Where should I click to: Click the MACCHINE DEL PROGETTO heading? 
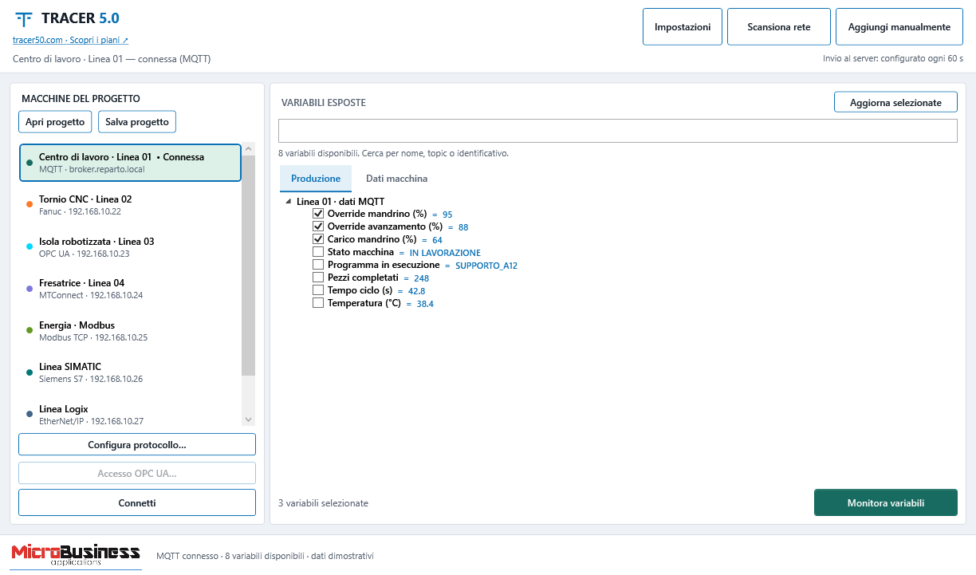pos(81,99)
